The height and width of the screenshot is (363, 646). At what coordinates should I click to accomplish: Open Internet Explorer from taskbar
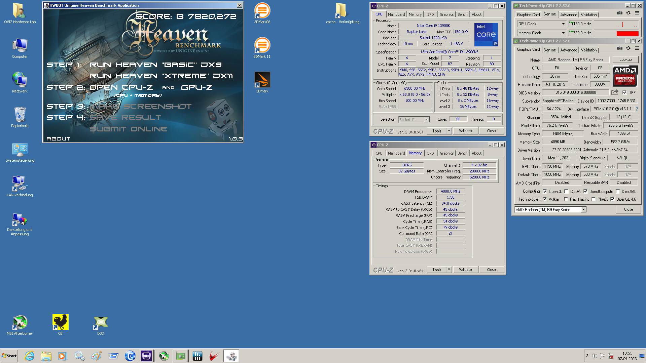30,356
